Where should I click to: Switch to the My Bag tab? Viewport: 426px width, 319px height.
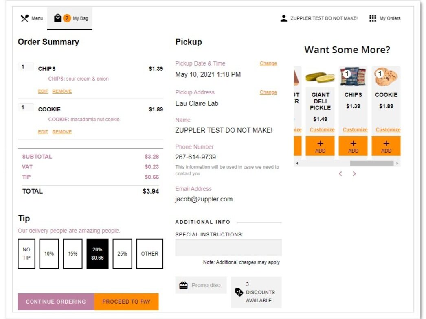tap(70, 18)
